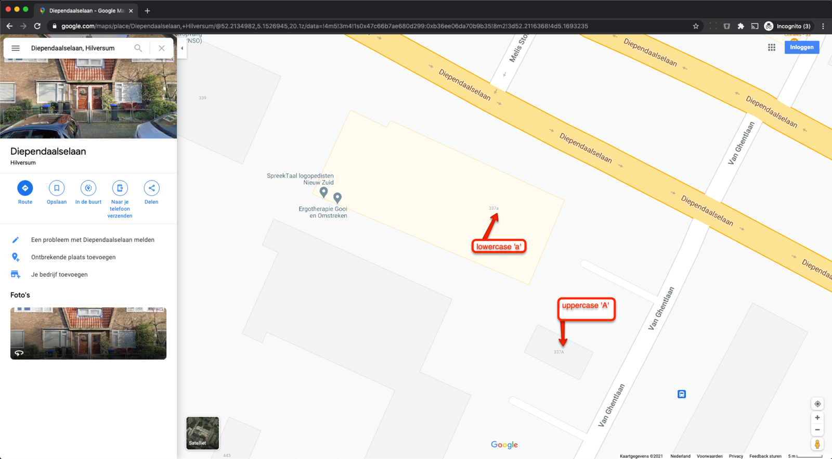
Task: Send to phone via 'Naar je telefoon verzenden'
Action: [120, 188]
